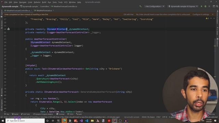
Task: Open File Explorer from the taskbar
Action: 92,121
